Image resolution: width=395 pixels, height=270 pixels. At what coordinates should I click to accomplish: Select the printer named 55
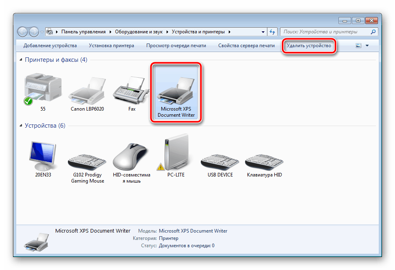point(43,93)
